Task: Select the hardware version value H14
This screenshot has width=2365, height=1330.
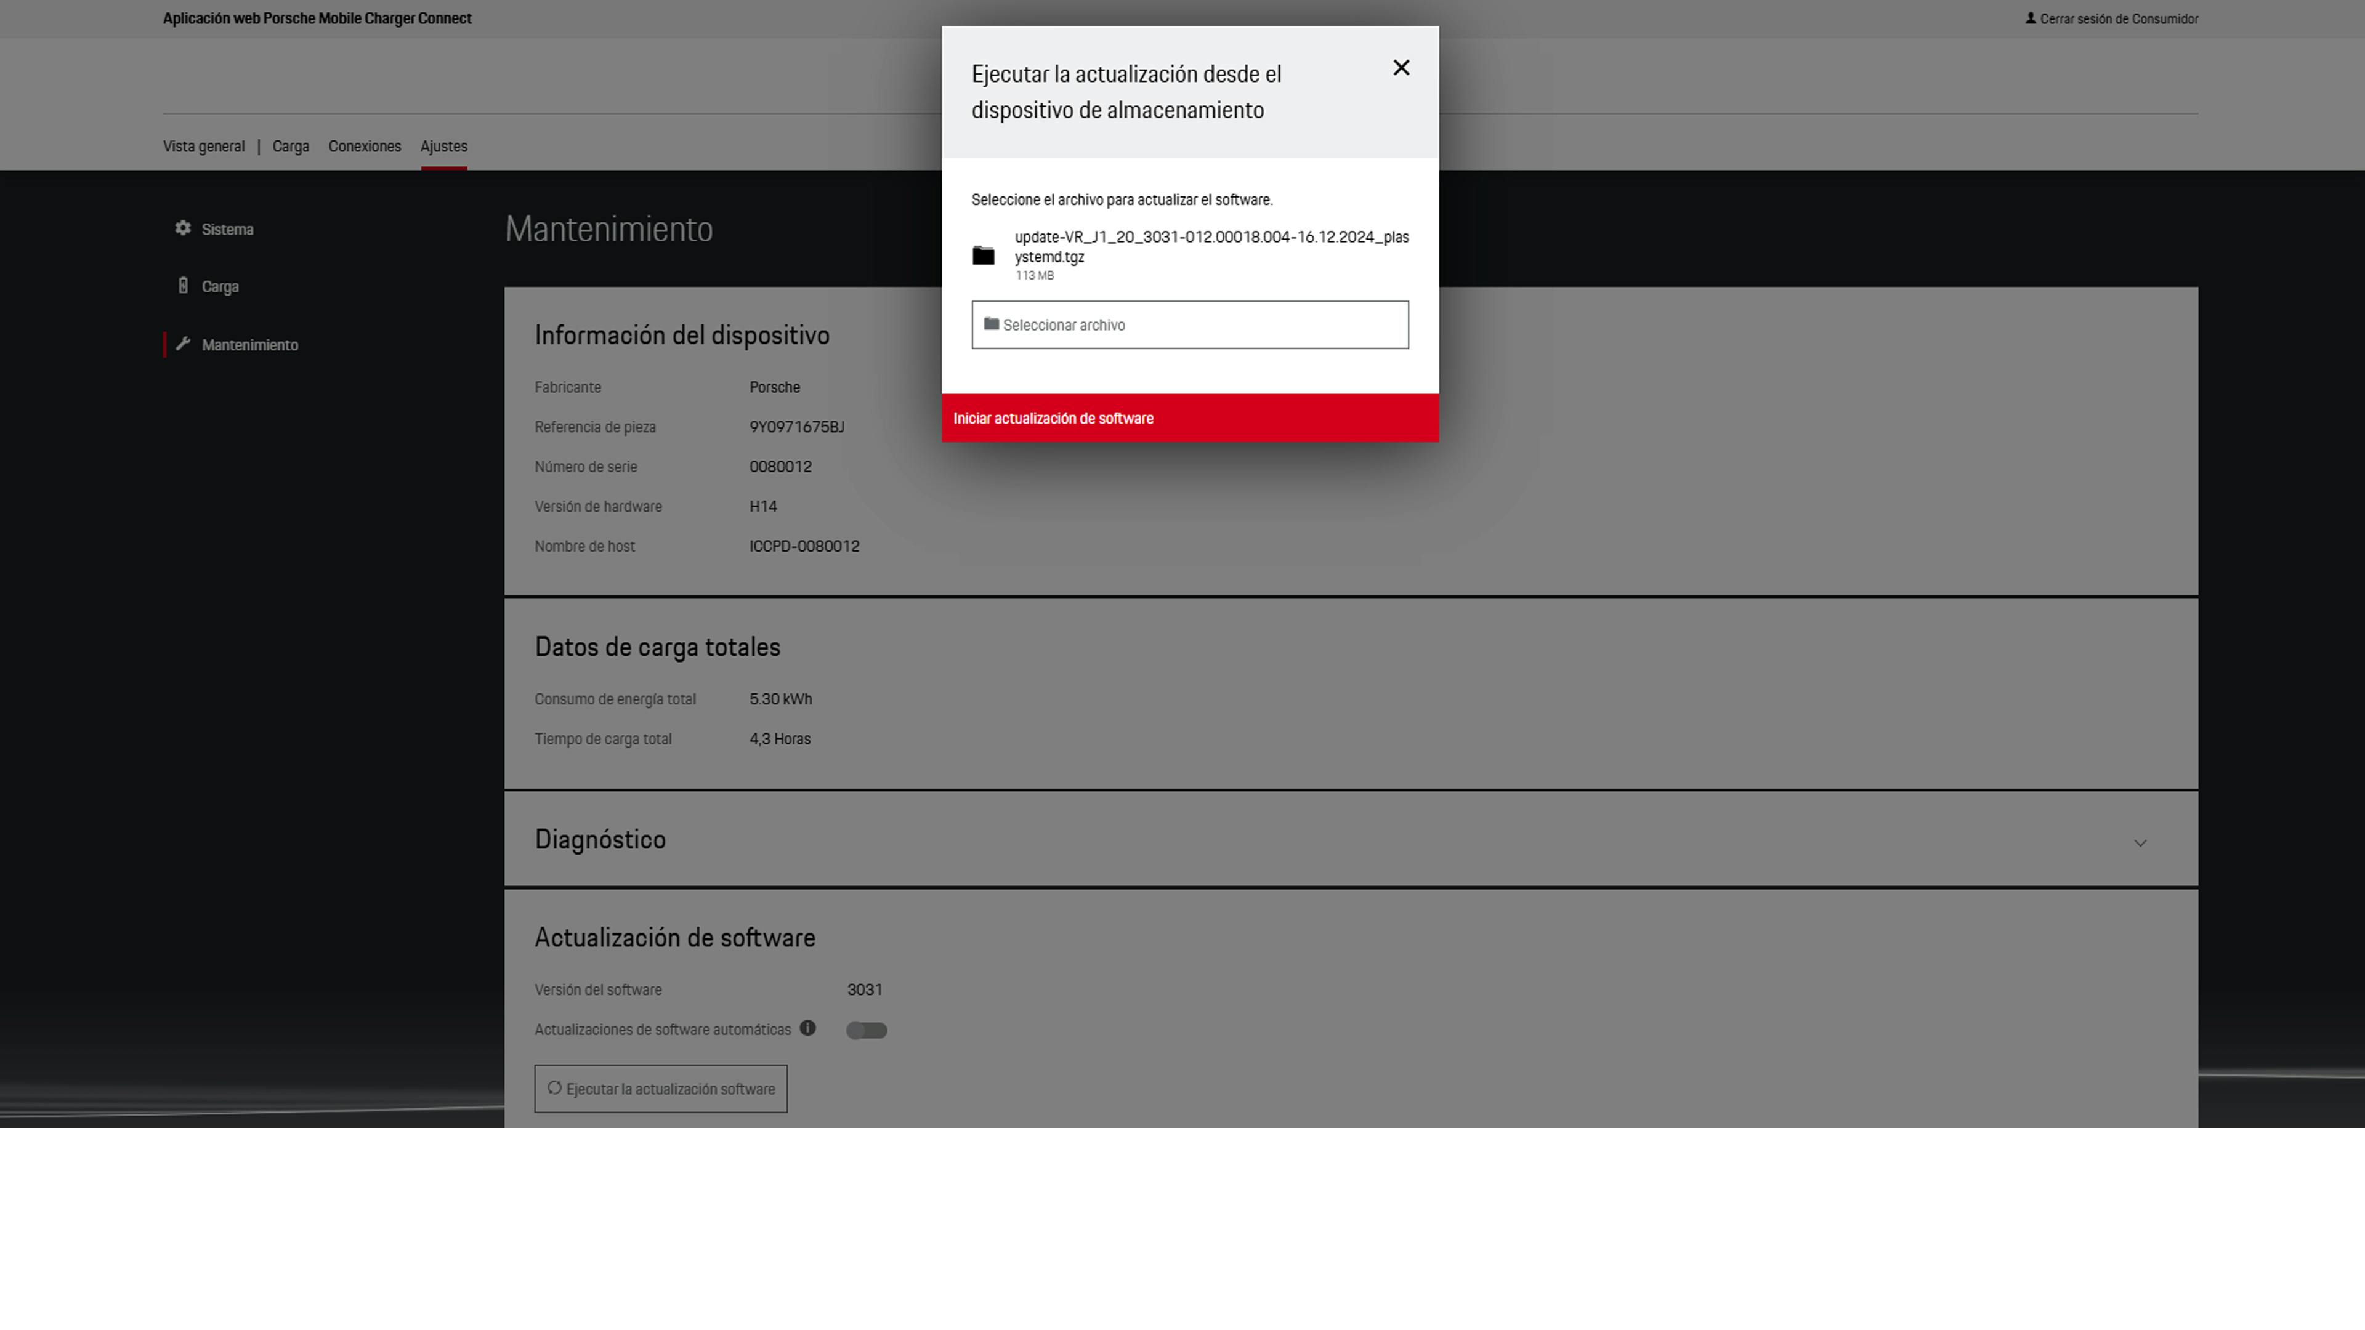Action: click(763, 507)
